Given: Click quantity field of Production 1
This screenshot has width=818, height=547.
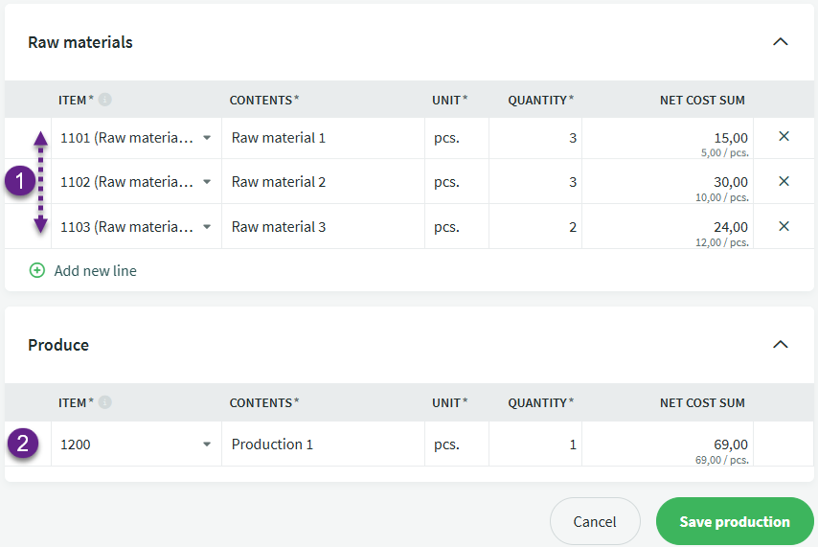Looking at the screenshot, I should click(534, 444).
